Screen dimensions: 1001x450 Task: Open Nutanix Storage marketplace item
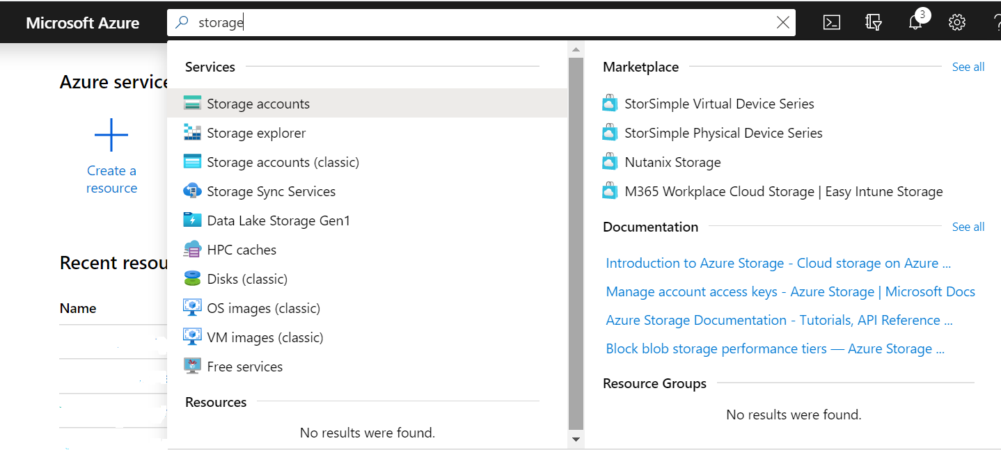pos(672,162)
